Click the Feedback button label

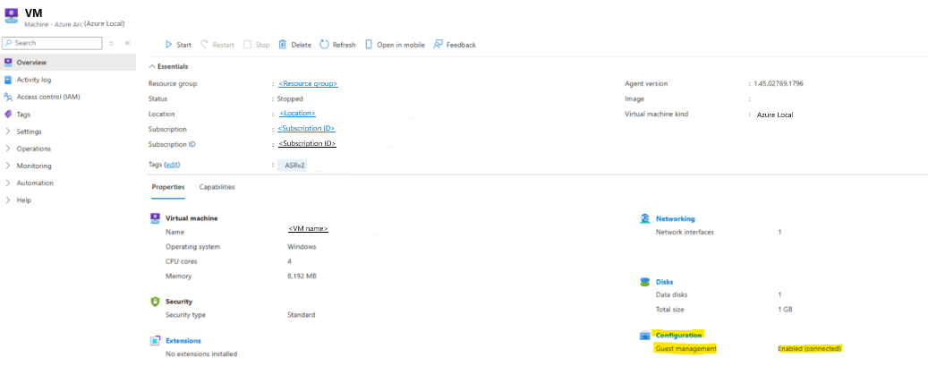[x=461, y=45]
